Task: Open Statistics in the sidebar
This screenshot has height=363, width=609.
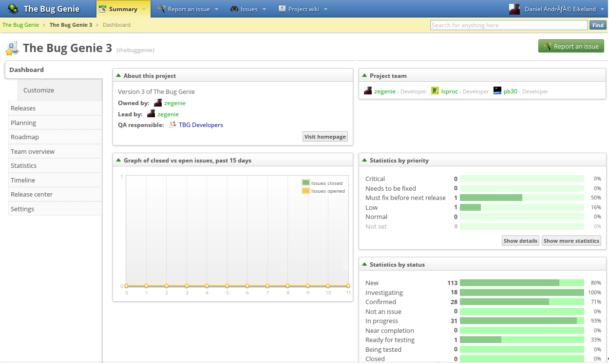Action: pyautogui.click(x=55, y=165)
